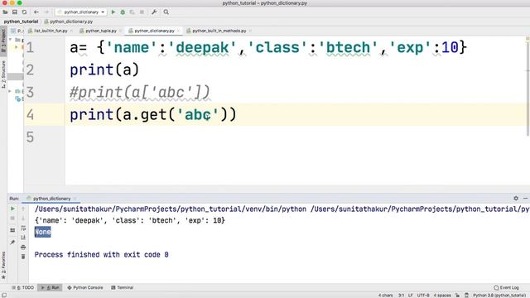Open the Event Log
The image size is (530, 298).
pyautogui.click(x=506, y=287)
